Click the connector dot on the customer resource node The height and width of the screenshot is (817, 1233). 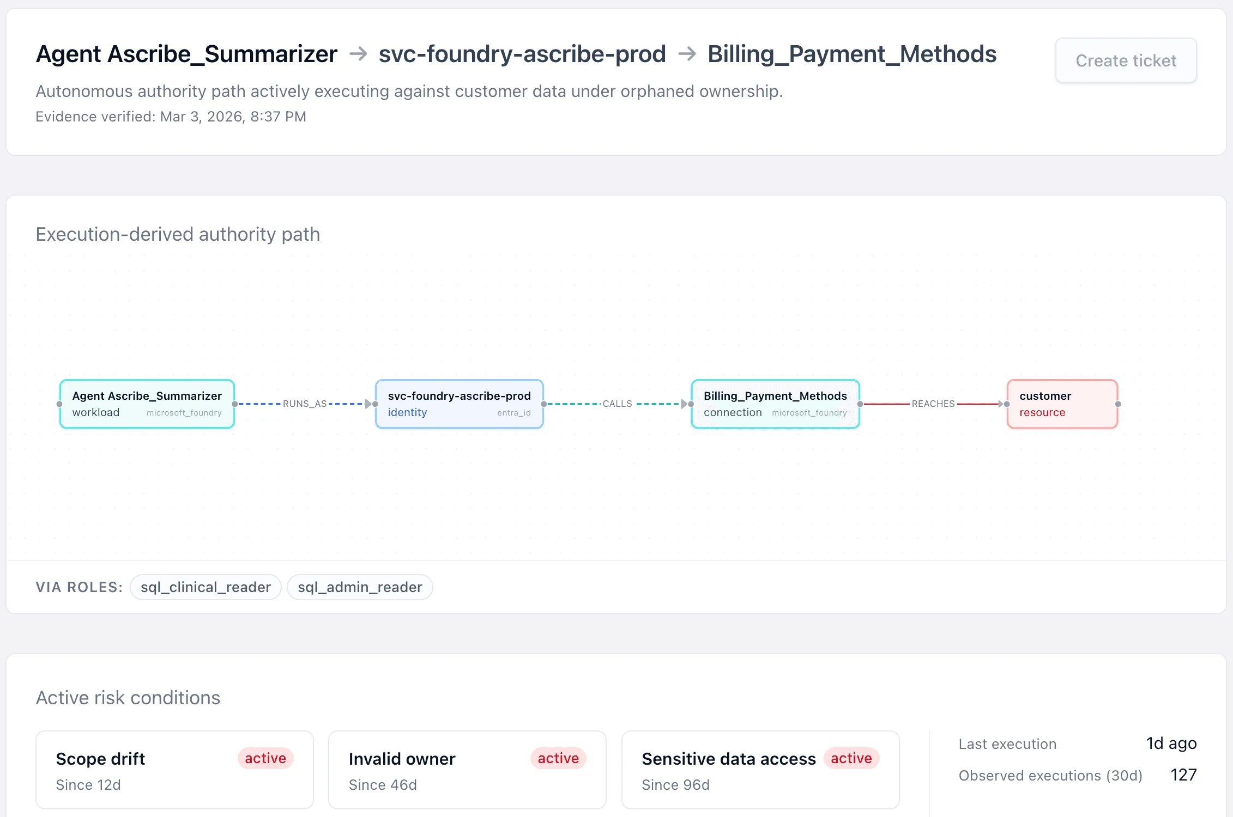pyautogui.click(x=1118, y=404)
